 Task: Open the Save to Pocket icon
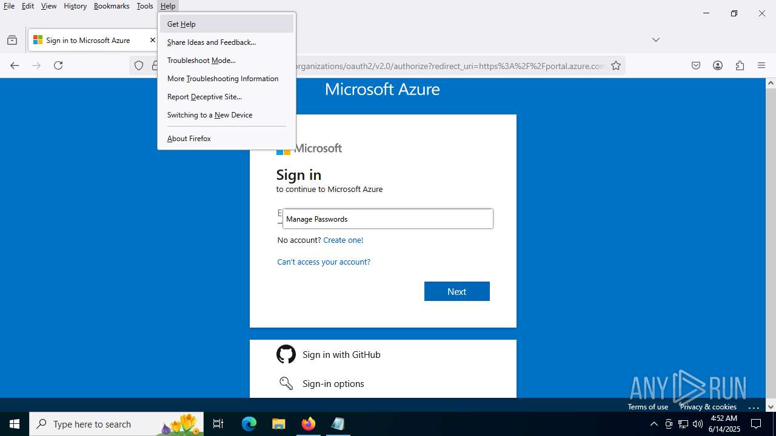[x=696, y=65]
